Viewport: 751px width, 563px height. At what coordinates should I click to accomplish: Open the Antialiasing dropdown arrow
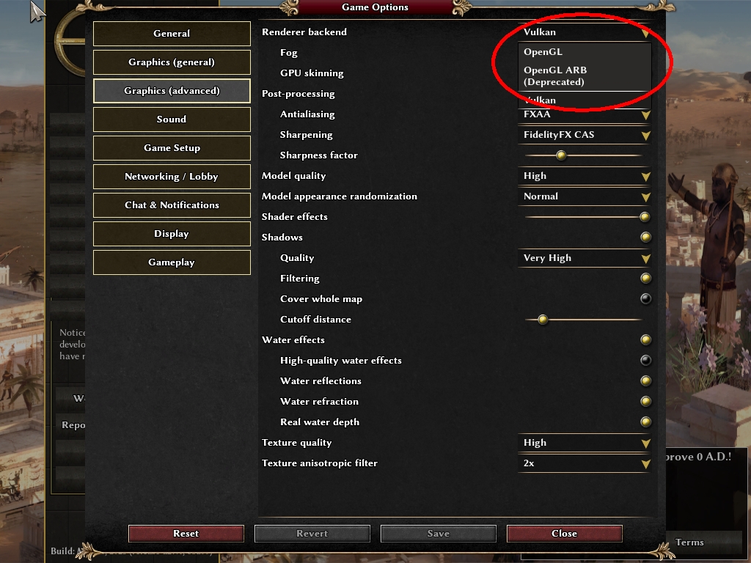click(645, 115)
